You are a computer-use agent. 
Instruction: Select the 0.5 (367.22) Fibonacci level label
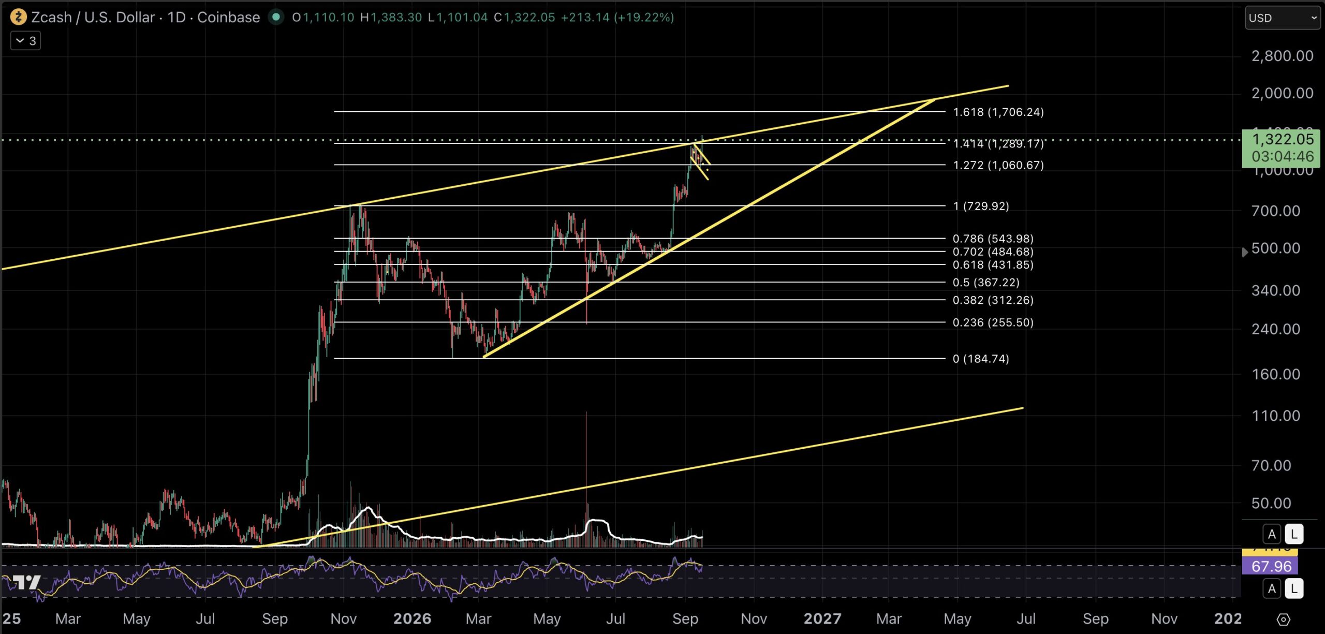[x=986, y=283]
